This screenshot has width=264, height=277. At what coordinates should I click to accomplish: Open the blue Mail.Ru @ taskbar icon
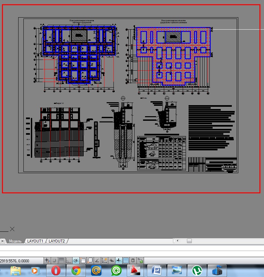tap(96, 270)
